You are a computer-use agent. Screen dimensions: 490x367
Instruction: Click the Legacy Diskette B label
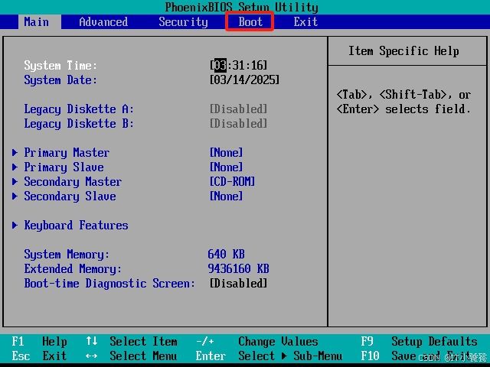tap(79, 124)
